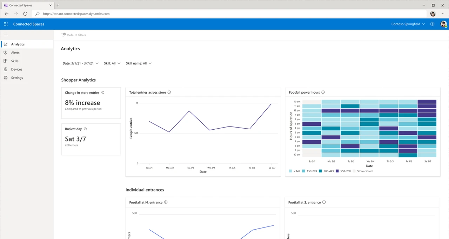This screenshot has height=239, width=449.
Task: Click the 150-299 legend color swatch
Action: [x=304, y=171]
